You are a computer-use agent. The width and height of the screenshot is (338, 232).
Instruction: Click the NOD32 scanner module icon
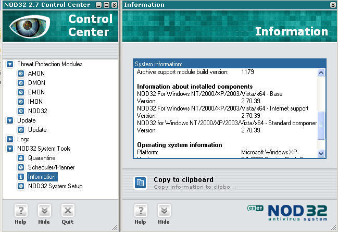(21, 111)
